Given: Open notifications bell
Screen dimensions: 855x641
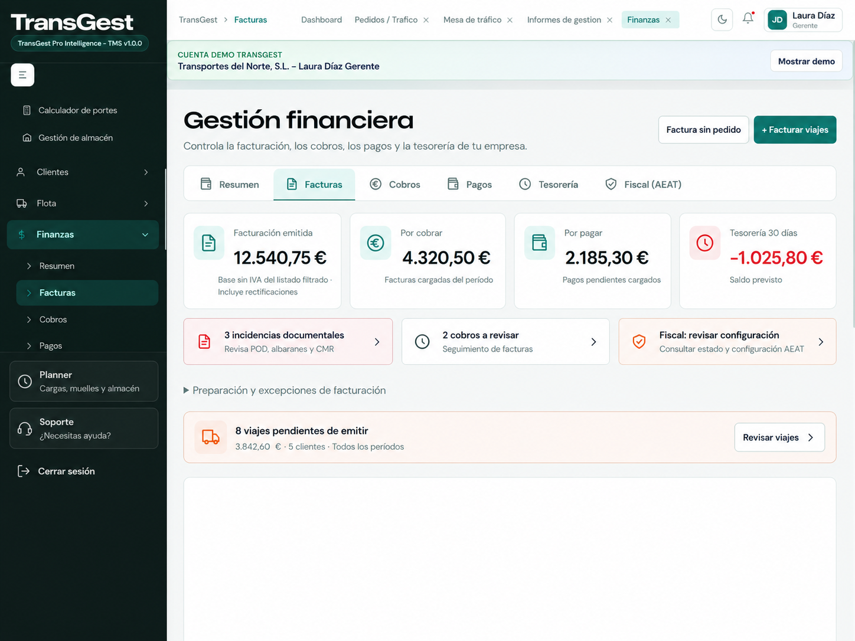Looking at the screenshot, I should tap(748, 18).
